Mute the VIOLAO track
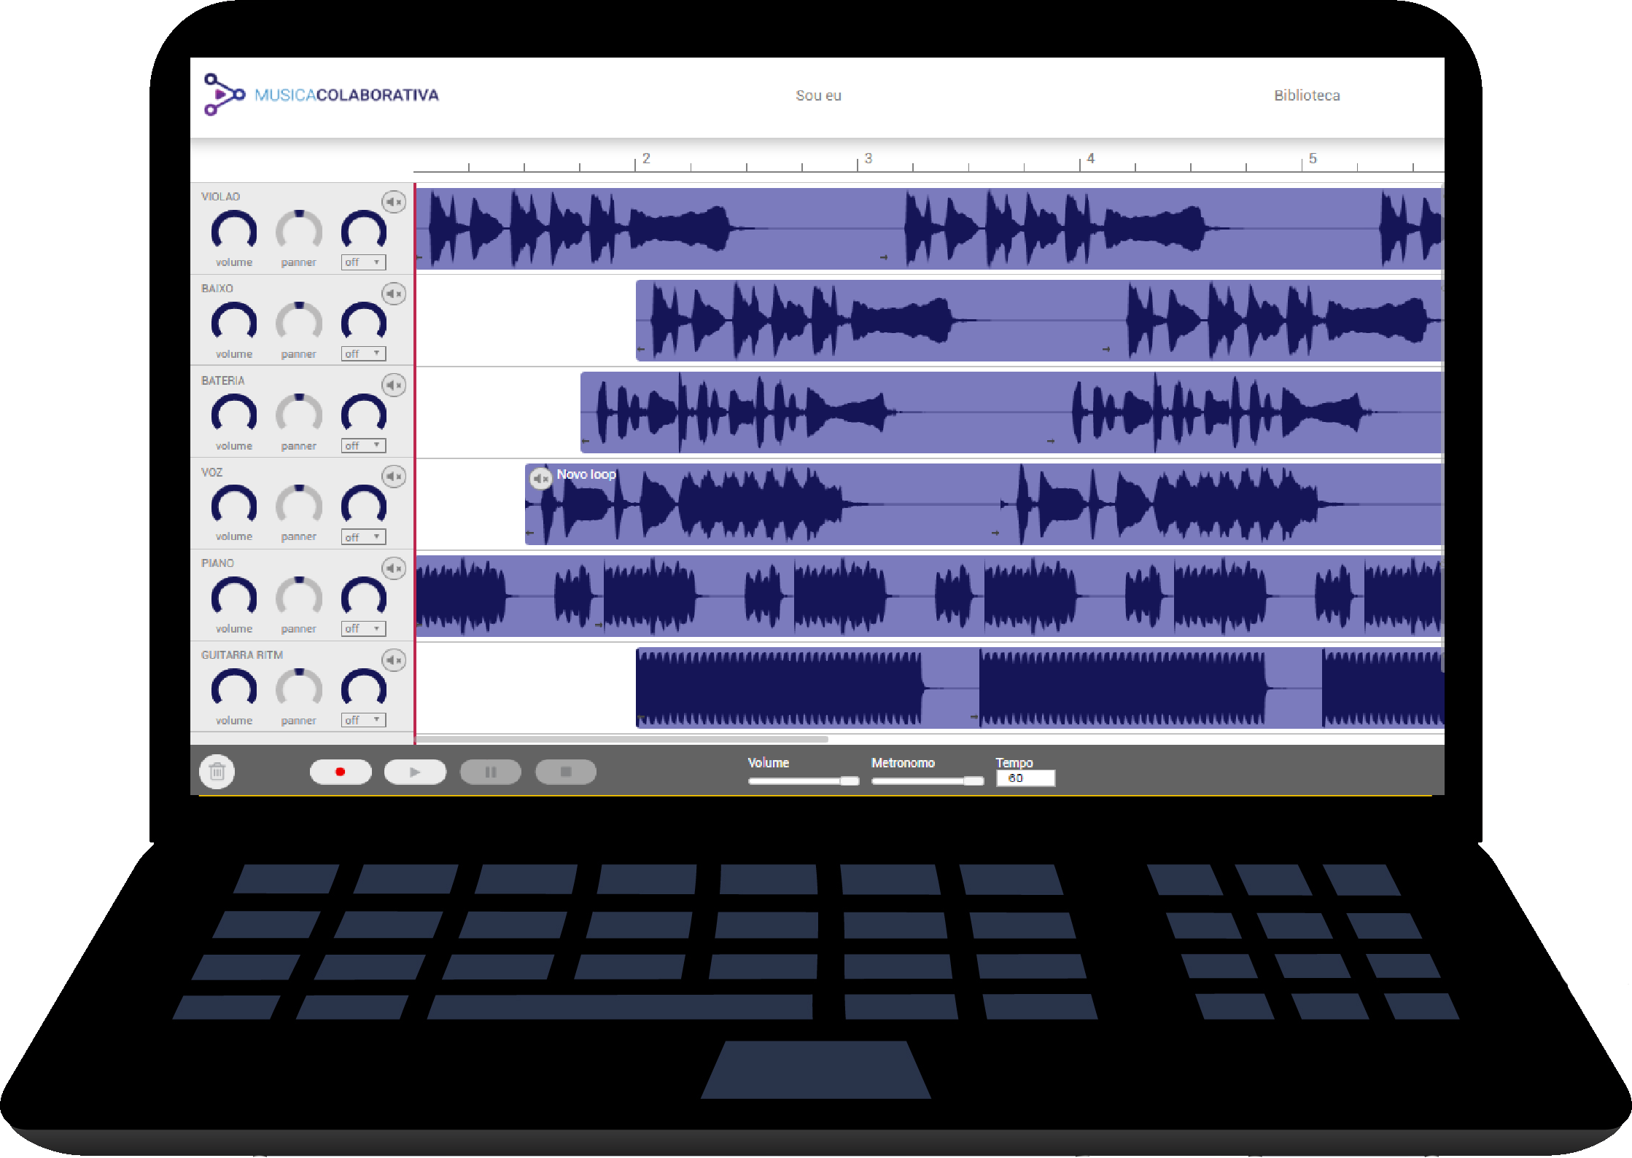 click(x=394, y=202)
